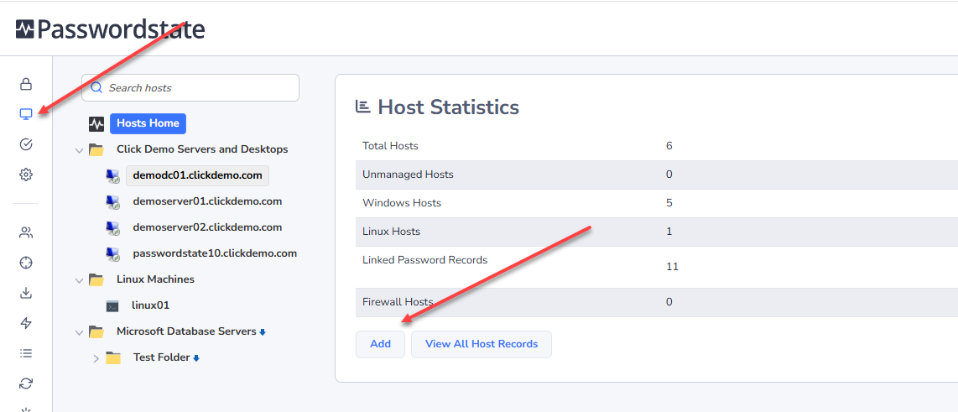Click the Host Statistics heading
The width and height of the screenshot is (958, 412).
(x=449, y=107)
